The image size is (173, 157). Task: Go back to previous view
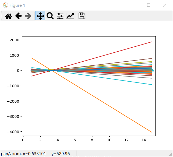18,16
